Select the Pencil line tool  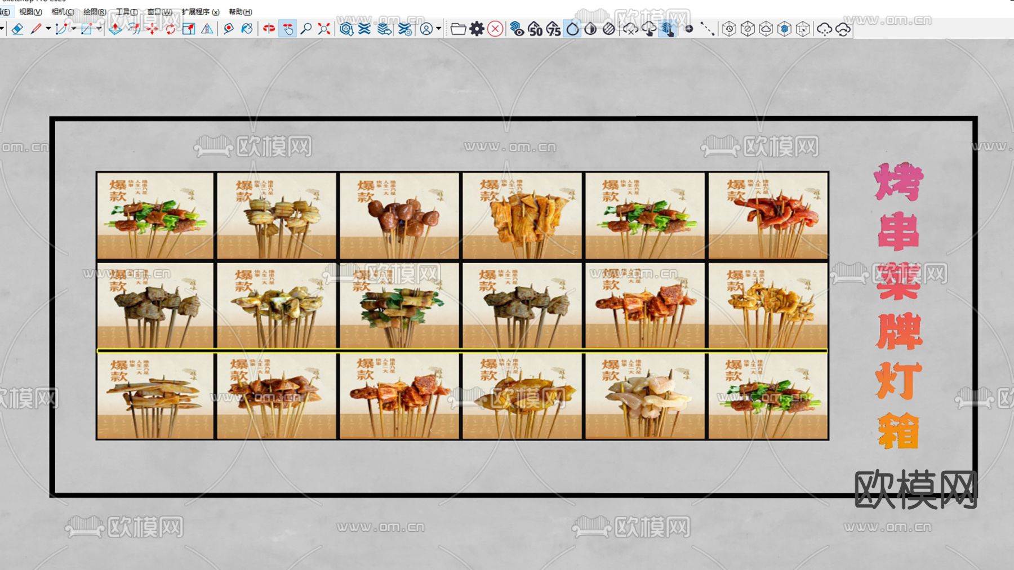[36, 29]
